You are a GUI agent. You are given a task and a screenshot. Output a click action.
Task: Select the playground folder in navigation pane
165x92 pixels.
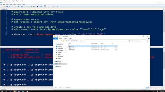(60, 56)
